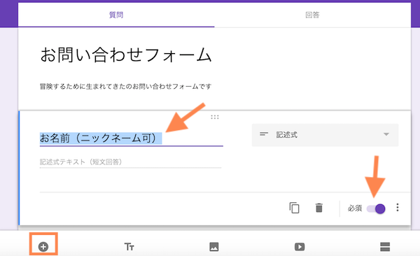Duplicate the current question

click(294, 208)
